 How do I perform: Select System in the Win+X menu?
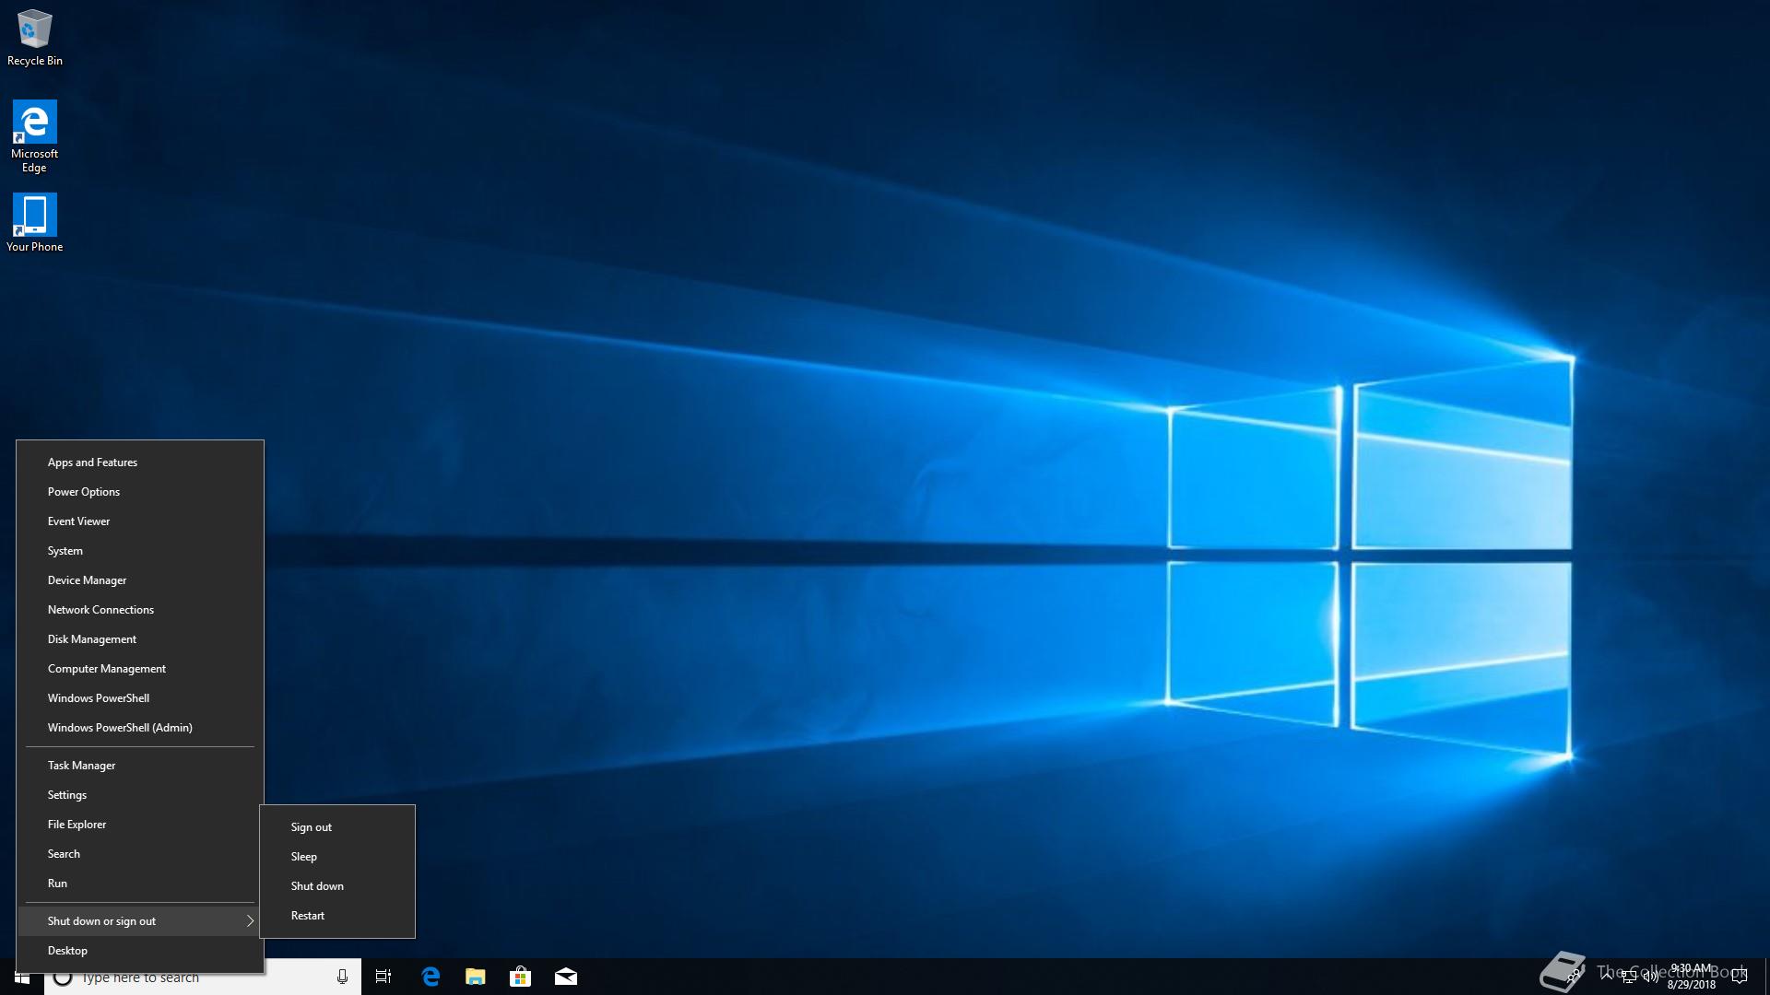tap(140, 551)
